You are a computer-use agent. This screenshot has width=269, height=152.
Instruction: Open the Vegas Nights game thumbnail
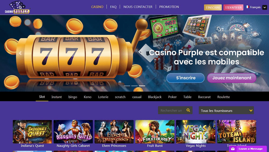click(x=196, y=132)
